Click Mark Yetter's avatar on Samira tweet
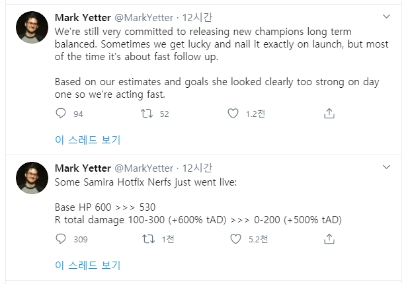 click(32, 178)
